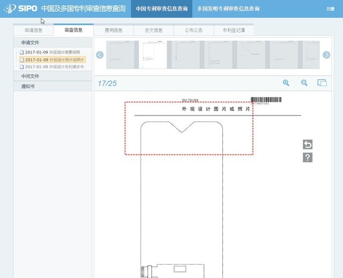Click the 注册 link
Viewport: 343px width, 278px height.
(330, 9)
